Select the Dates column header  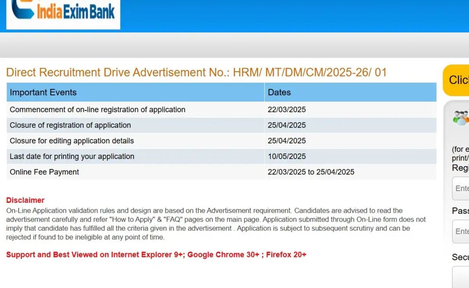click(x=279, y=92)
